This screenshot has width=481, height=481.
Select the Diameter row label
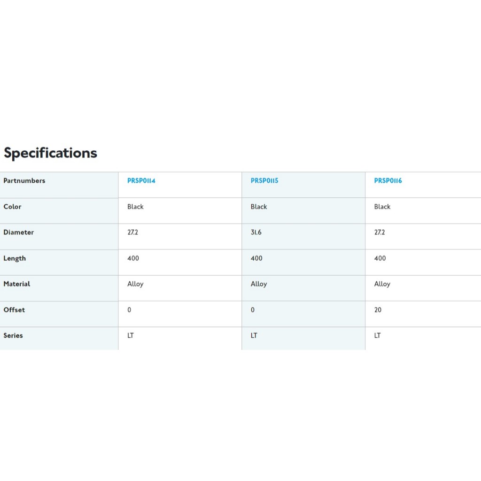19,233
